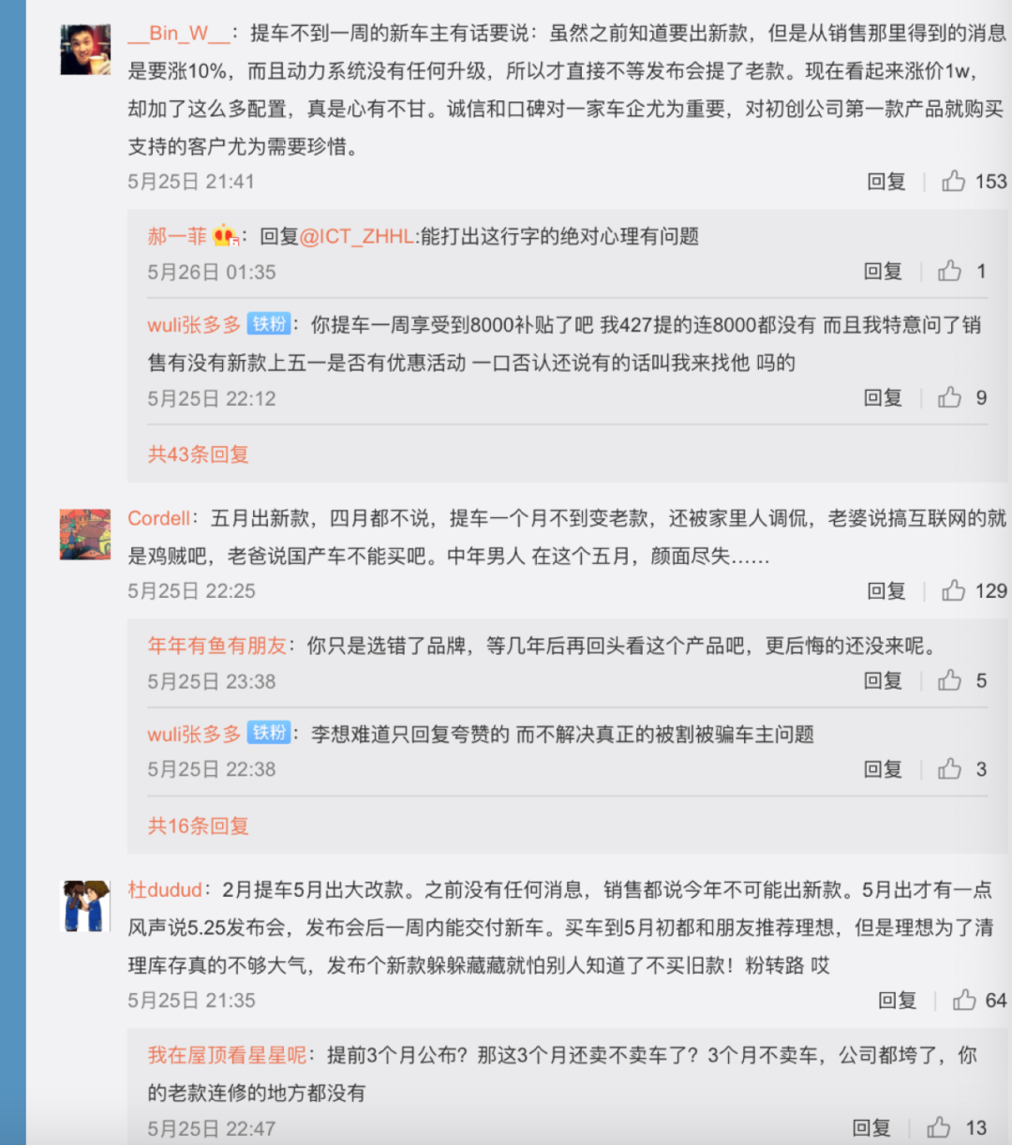Open __Bin_W__'s profile avatar
The image size is (1012, 1145).
pos(85,50)
